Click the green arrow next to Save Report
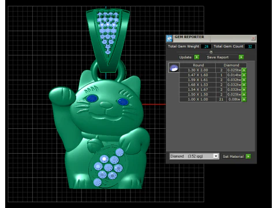This screenshot has height=208, width=277. 241,57
